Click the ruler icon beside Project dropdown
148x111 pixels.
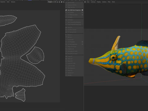point(57,2)
